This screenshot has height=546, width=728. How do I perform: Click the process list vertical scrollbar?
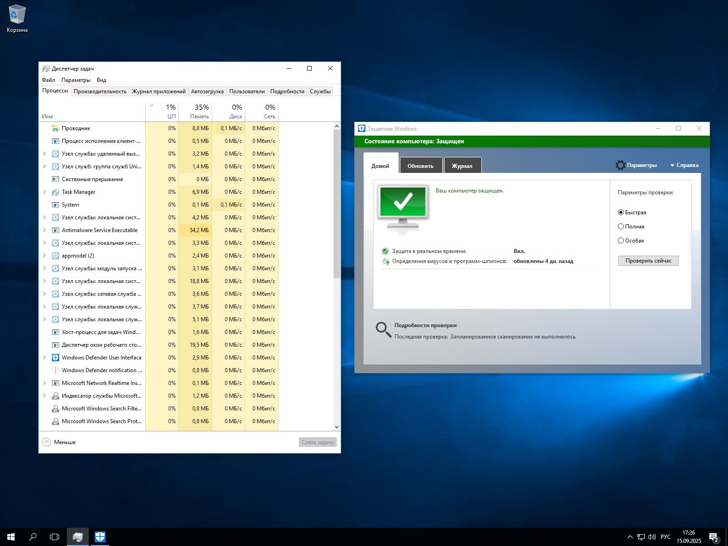(x=337, y=205)
